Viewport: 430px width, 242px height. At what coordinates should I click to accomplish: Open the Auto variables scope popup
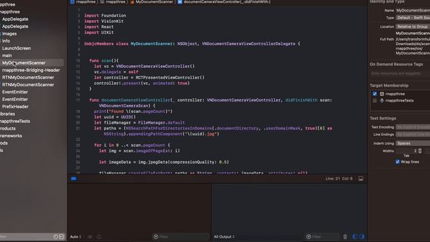tap(76, 237)
